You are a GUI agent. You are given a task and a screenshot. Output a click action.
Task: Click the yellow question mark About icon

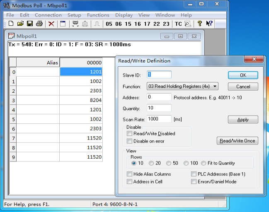pyautogui.click(x=199, y=24)
